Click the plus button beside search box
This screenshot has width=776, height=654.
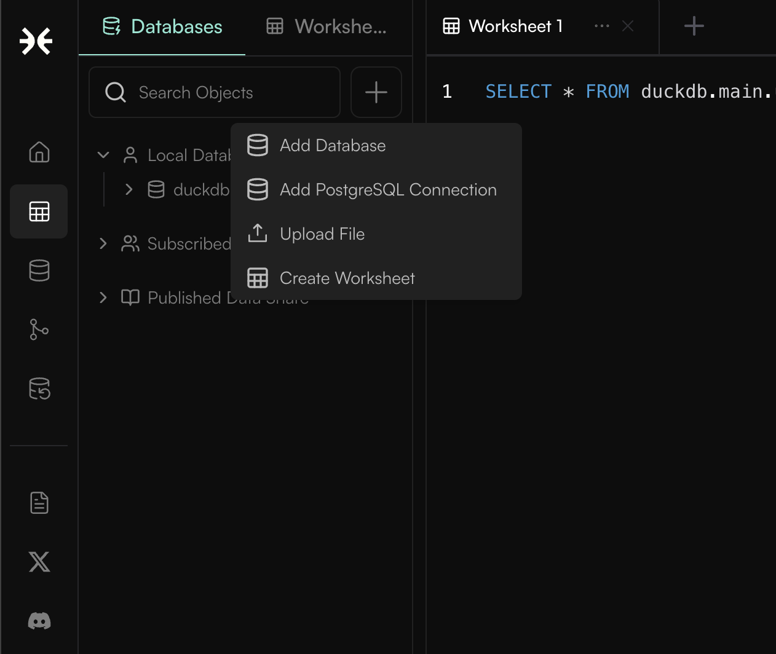376,92
